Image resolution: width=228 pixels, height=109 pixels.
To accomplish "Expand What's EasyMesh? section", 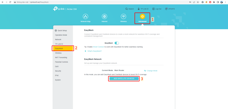I will pyautogui.click(x=93, y=51).
